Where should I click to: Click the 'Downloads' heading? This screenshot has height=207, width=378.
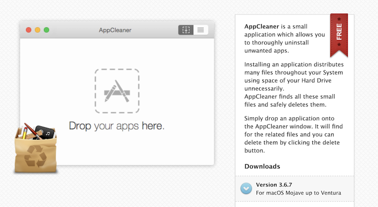(262, 166)
